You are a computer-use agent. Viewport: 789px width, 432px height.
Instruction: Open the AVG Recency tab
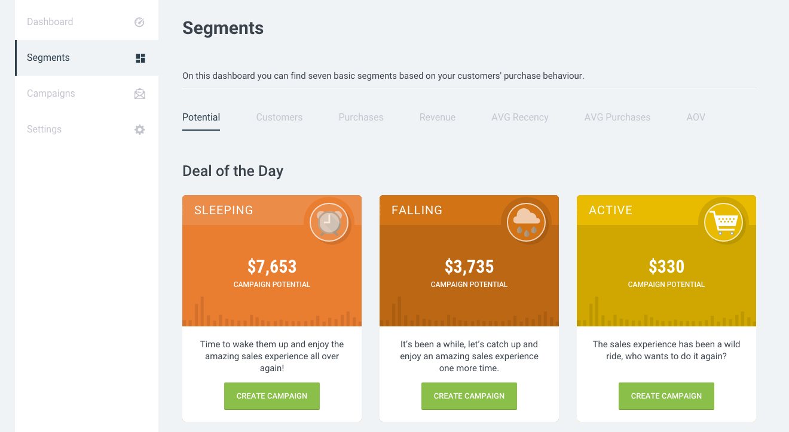coord(520,118)
